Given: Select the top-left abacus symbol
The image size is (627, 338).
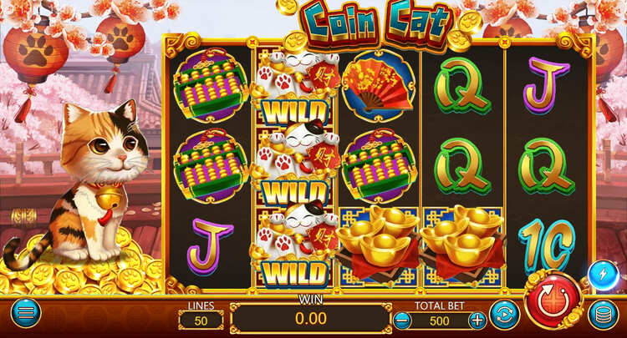Looking at the screenshot, I should click(x=211, y=85).
